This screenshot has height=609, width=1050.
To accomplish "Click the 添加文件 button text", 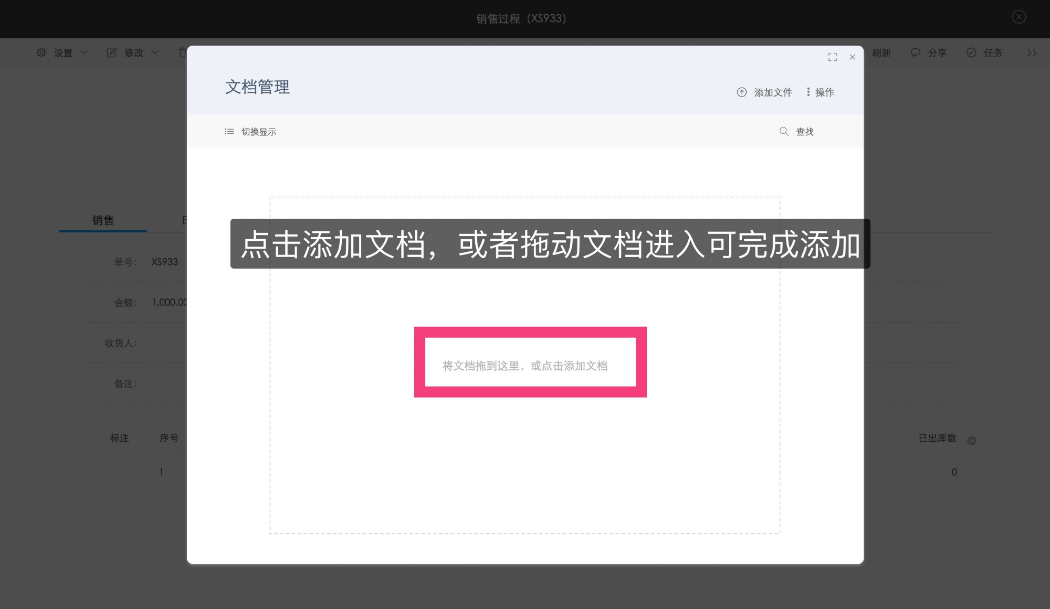I will [773, 92].
